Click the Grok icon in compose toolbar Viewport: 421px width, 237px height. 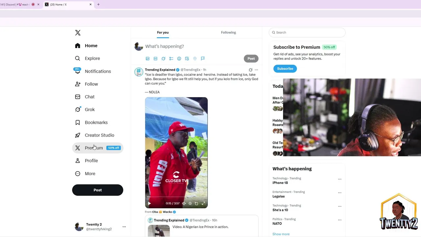pyautogui.click(x=163, y=59)
